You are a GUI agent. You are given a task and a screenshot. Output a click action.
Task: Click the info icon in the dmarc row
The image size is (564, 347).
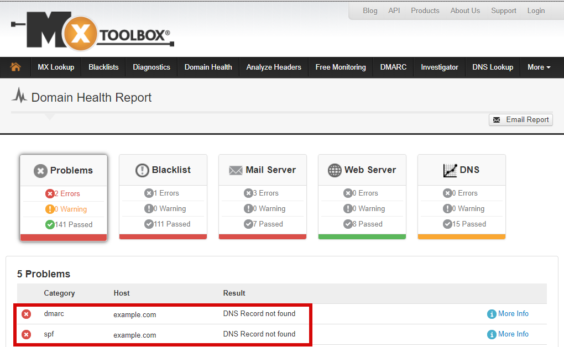tap(492, 314)
